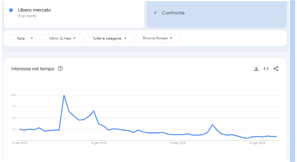The image size is (297, 162).
Task: Click the 5 mag 2024 axis label
Action: [x=178, y=143]
